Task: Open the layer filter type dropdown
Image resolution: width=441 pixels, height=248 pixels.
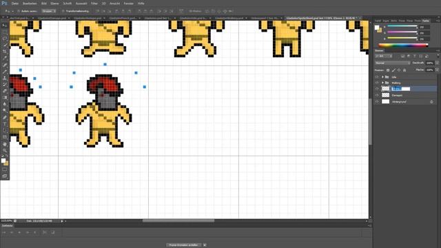Action: [384, 56]
